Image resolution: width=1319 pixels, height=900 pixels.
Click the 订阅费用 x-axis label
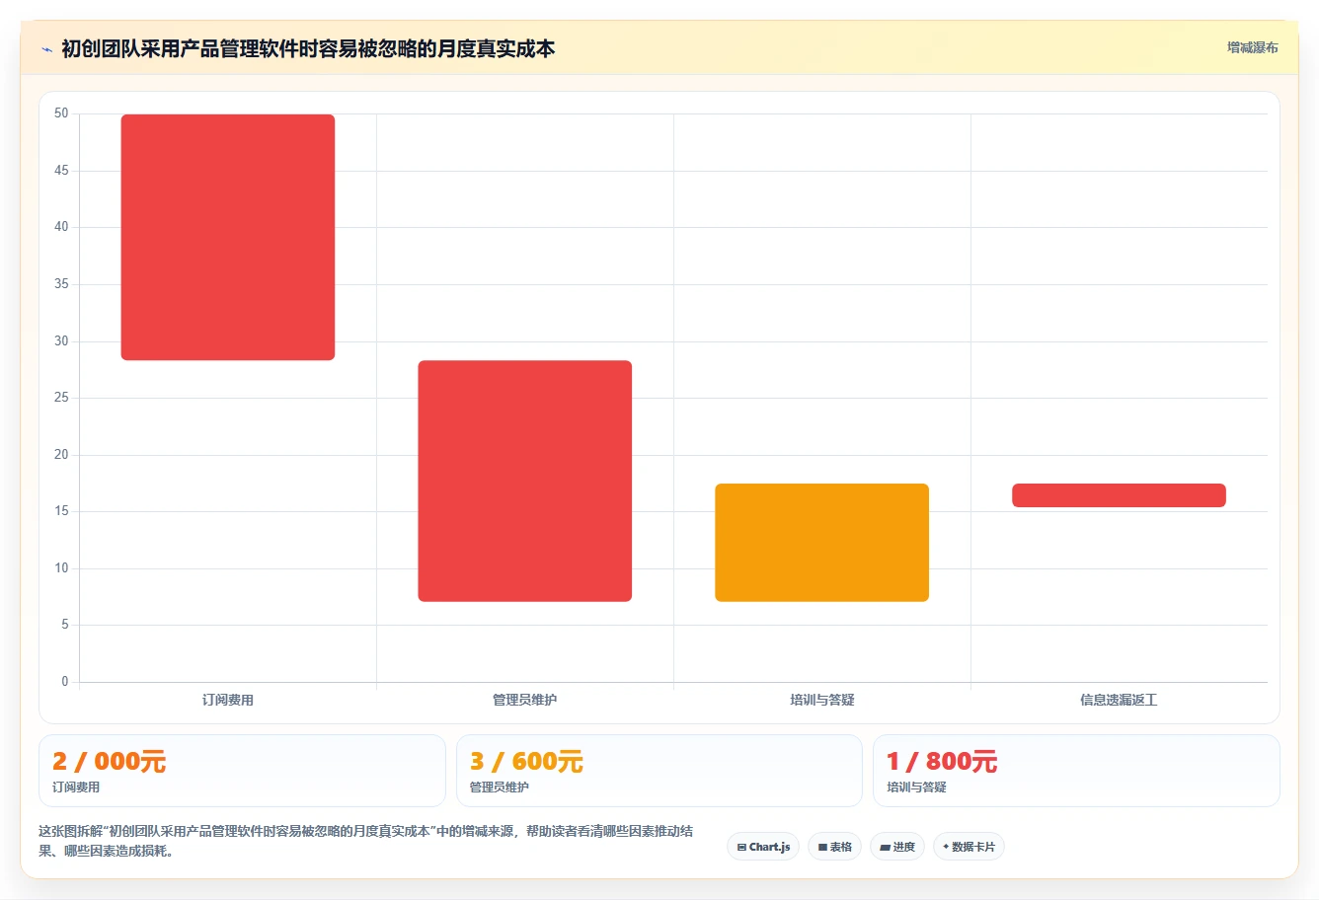(228, 700)
